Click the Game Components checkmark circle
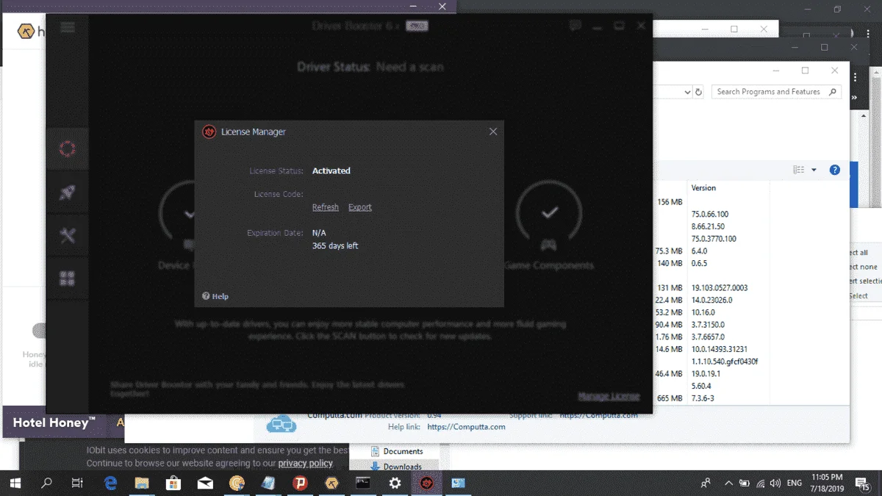 click(x=549, y=214)
